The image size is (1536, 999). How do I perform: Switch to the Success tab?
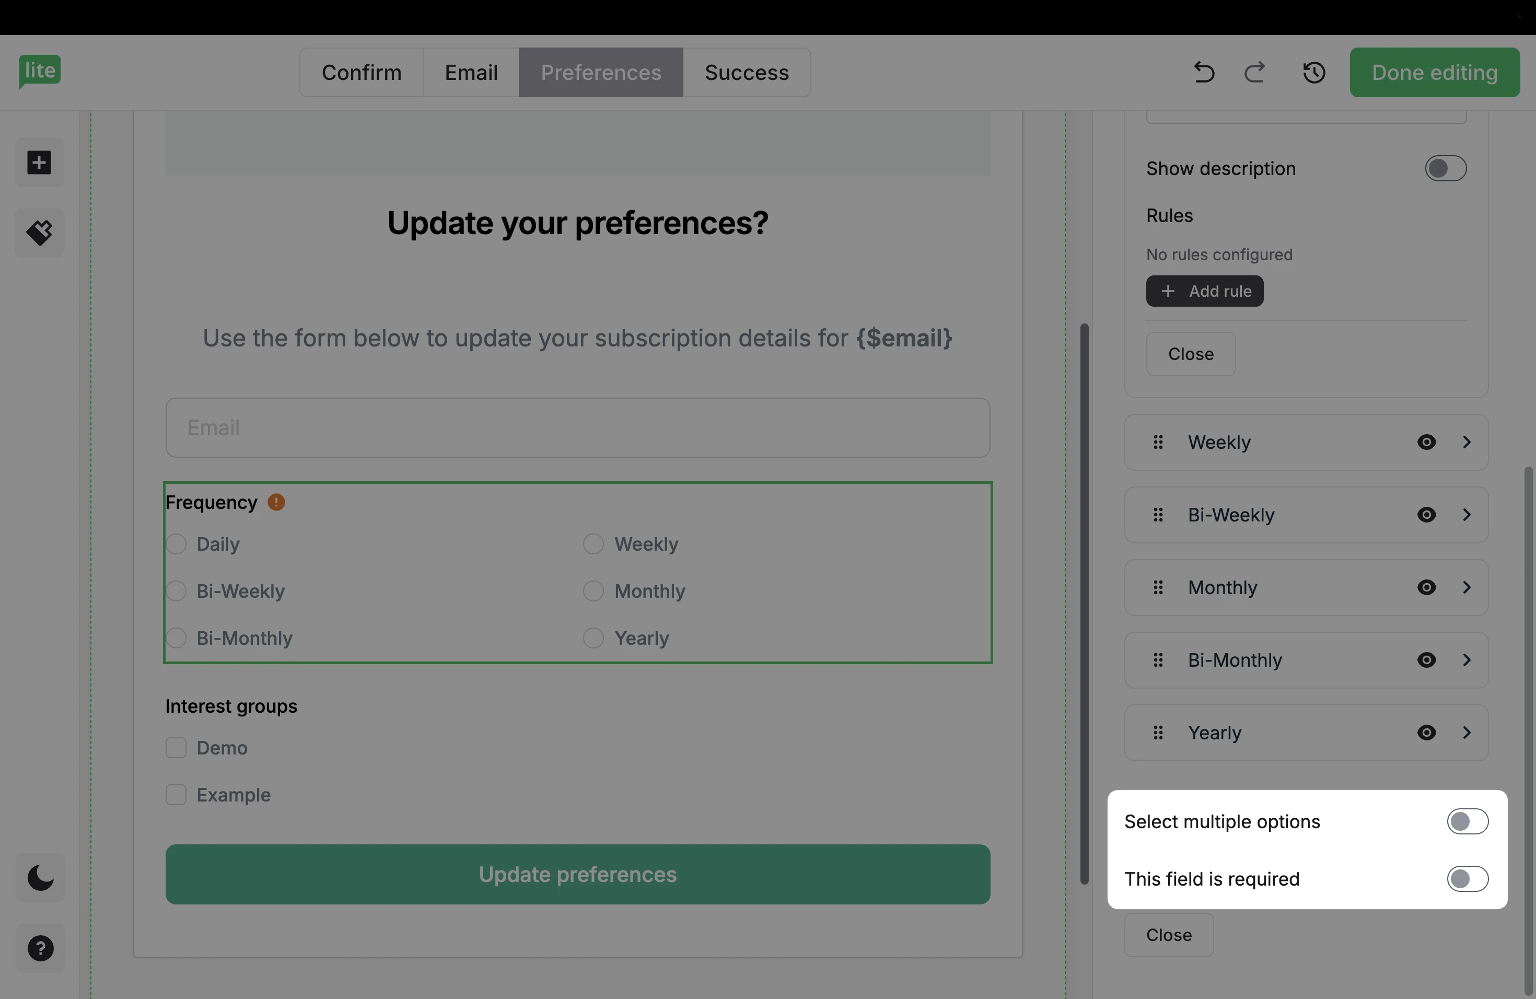point(747,72)
